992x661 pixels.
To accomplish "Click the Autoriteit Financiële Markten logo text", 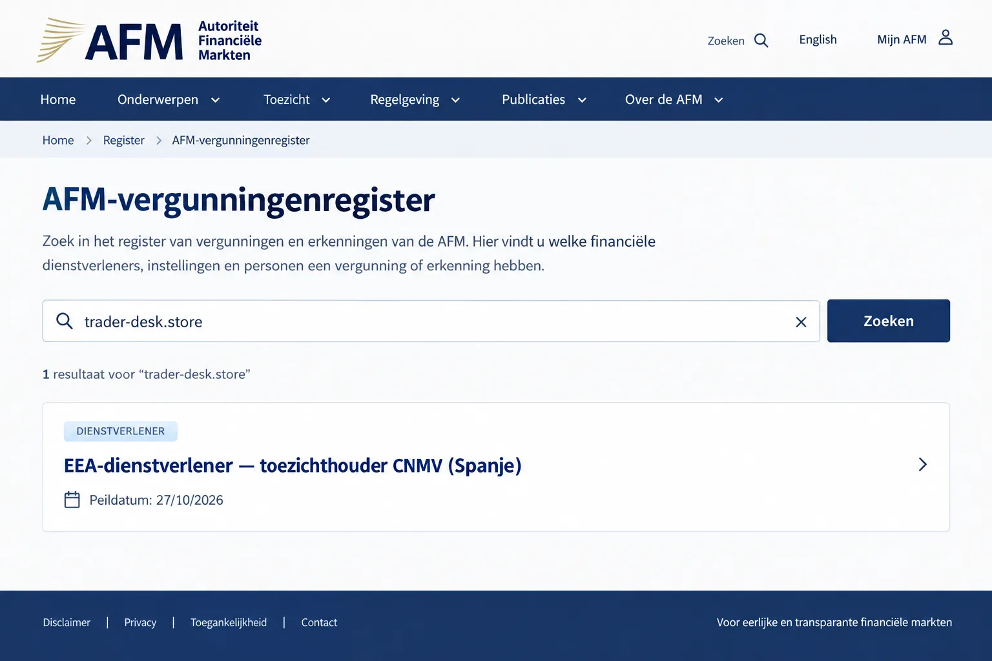I will (x=230, y=41).
